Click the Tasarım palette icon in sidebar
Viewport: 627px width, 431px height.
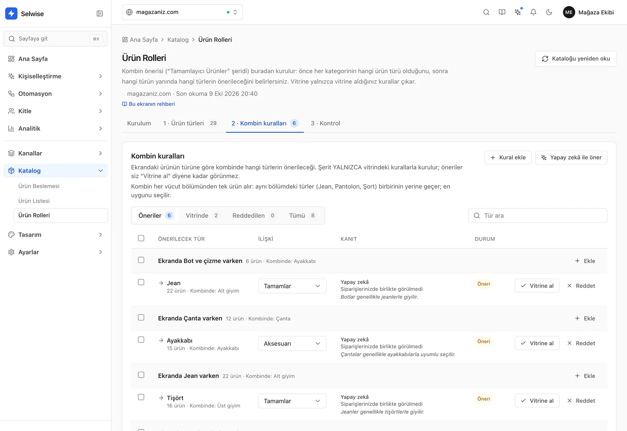click(11, 235)
